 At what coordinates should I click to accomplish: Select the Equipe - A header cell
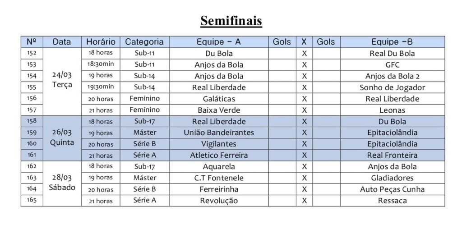[219, 42]
